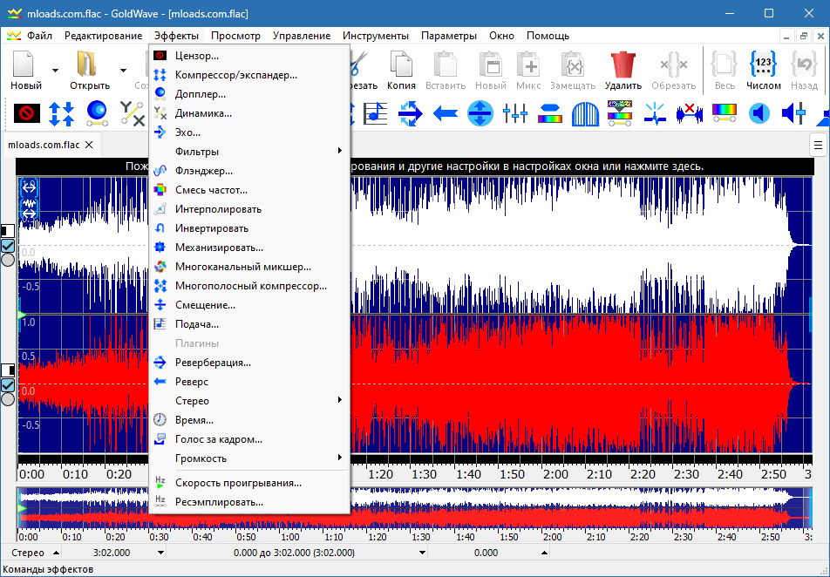Toggle the lower (right) channel checkbox
The width and height of the screenshot is (830, 577).
click(x=8, y=385)
